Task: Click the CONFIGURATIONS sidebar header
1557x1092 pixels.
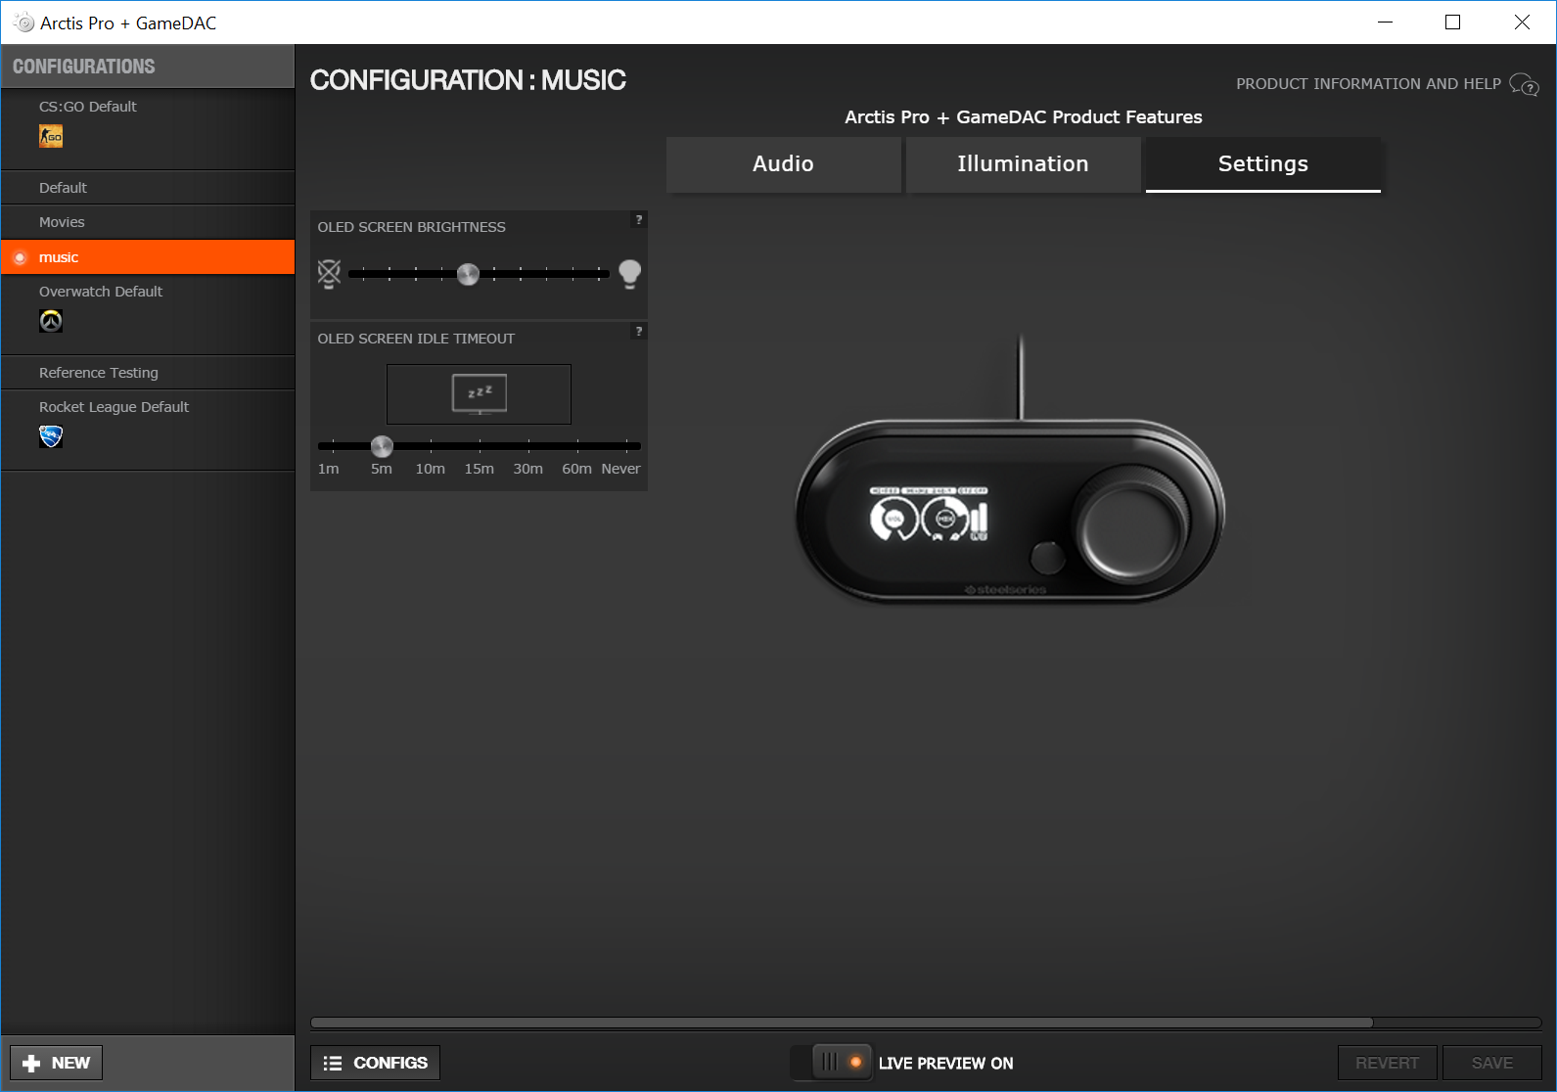Action: click(x=148, y=67)
